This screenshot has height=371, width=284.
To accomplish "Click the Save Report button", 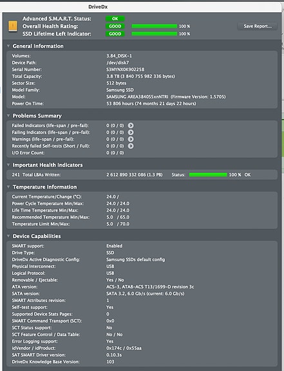I will pyautogui.click(x=258, y=26).
